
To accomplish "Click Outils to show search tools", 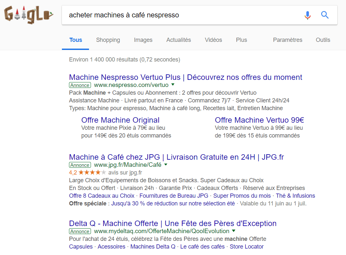I will tap(323, 40).
